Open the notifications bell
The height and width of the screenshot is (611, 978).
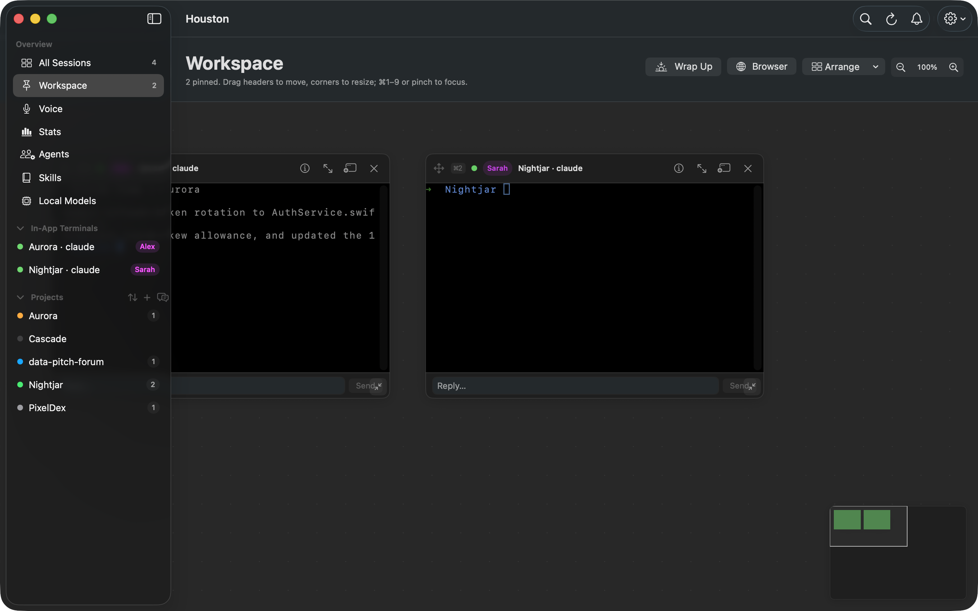917,19
